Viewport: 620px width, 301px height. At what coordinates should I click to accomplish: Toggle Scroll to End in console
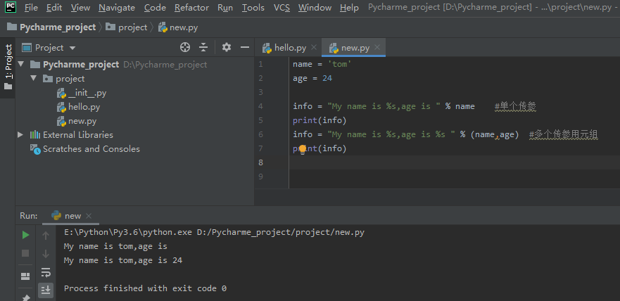pos(46,290)
